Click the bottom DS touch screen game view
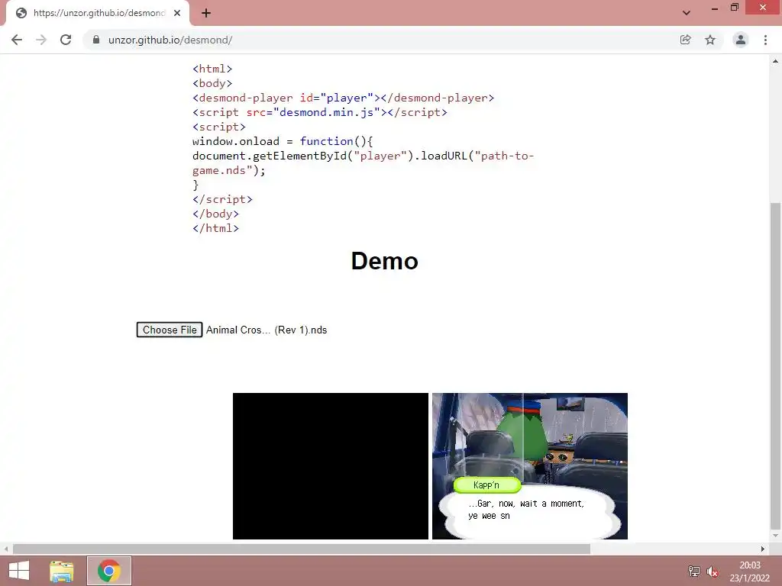Viewport: 782px width, 586px height. [x=530, y=466]
